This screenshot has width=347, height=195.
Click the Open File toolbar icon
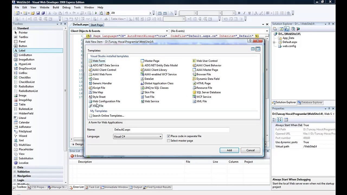pyautogui.click(x=33, y=13)
